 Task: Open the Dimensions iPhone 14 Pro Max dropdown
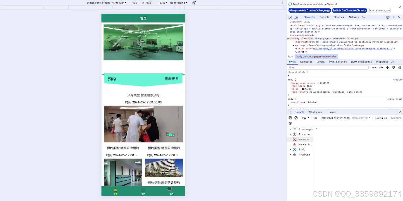[107, 3]
